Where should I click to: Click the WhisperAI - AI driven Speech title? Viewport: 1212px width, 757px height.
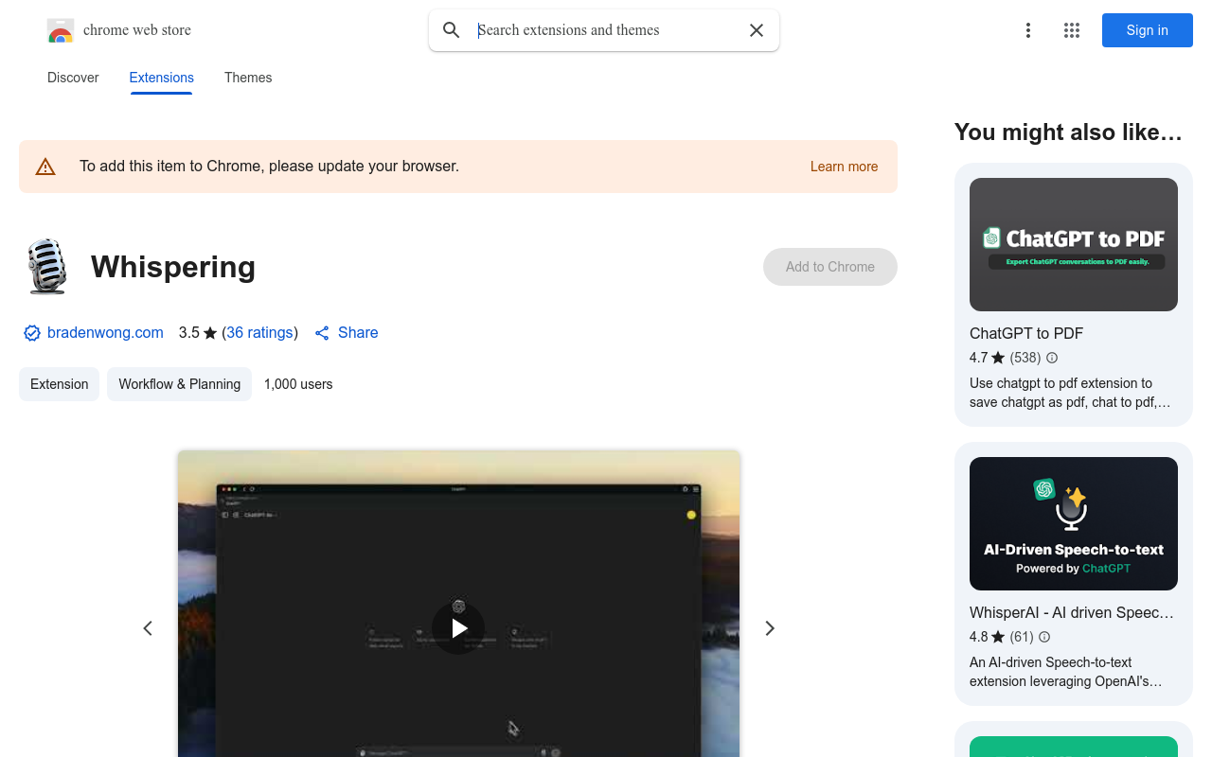click(1072, 612)
